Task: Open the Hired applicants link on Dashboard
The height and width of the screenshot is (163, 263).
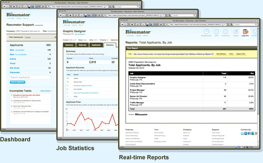Action: [x=13, y=63]
